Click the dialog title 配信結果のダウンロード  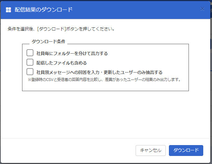[x=43, y=10]
